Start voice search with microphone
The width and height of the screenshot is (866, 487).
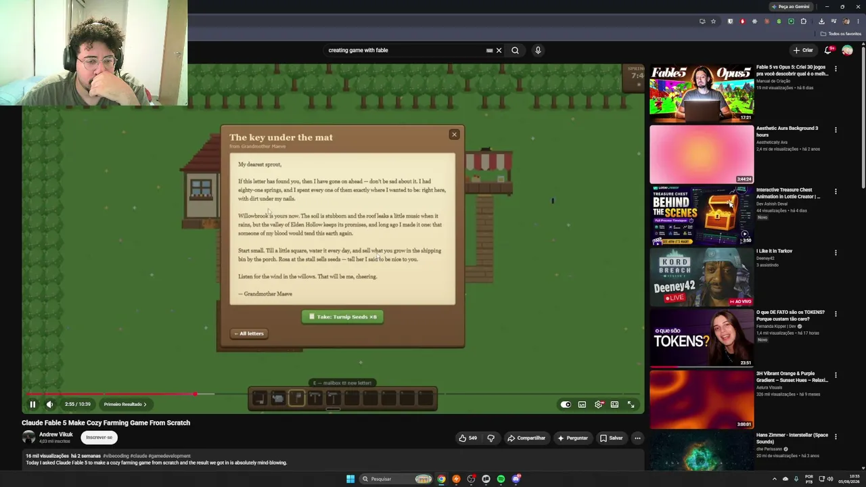pos(538,50)
